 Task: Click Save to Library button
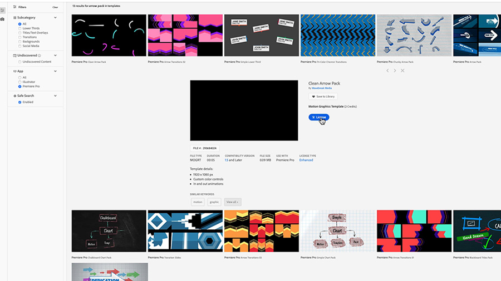pyautogui.click(x=323, y=97)
